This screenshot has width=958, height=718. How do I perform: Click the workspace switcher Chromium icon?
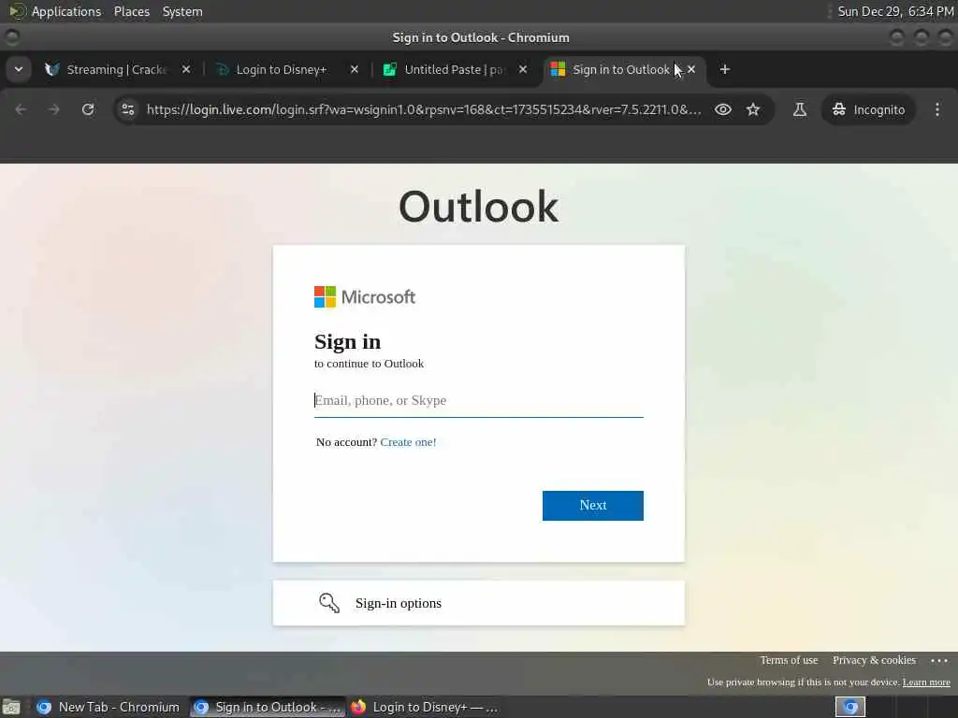pos(849,707)
